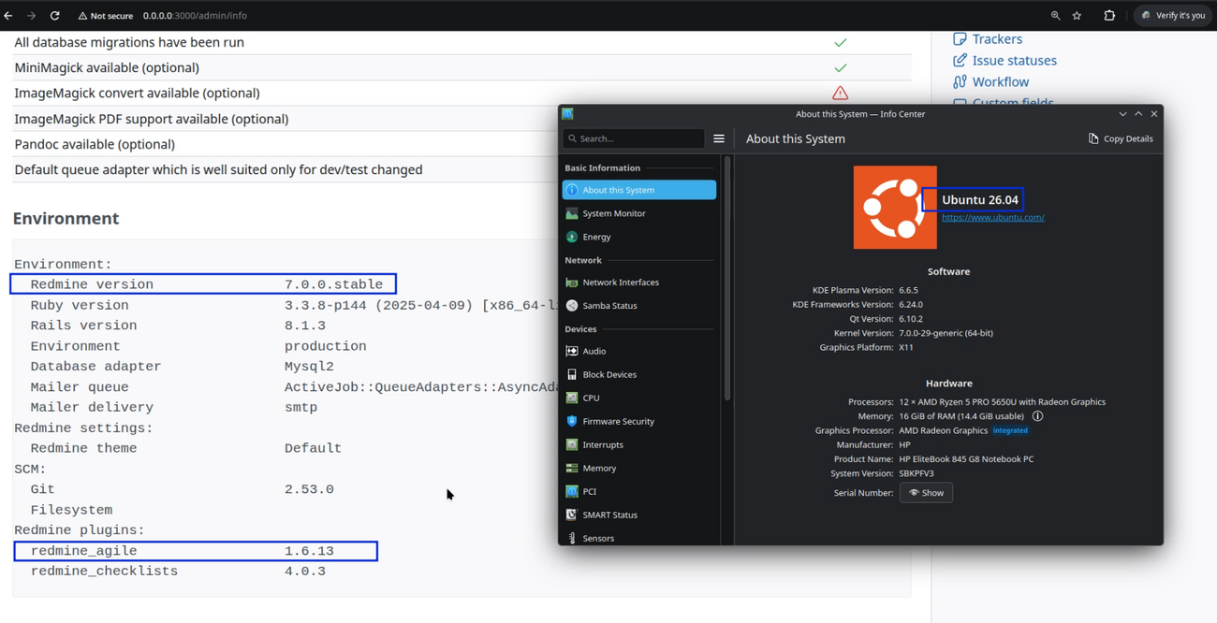Open the Info Center hamburger menu
This screenshot has height=623, width=1217.
(719, 138)
